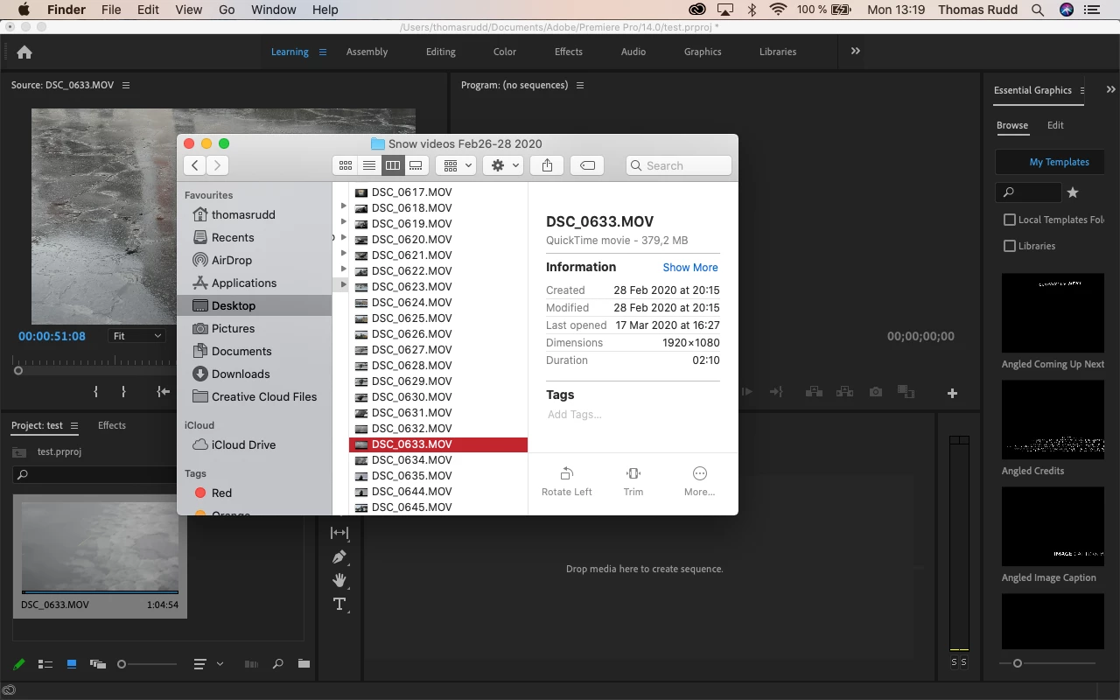Toggle the green pencil writable-project icon

[x=19, y=664]
